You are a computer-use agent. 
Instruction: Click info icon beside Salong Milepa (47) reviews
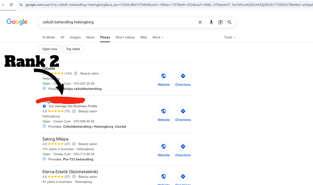74,144
